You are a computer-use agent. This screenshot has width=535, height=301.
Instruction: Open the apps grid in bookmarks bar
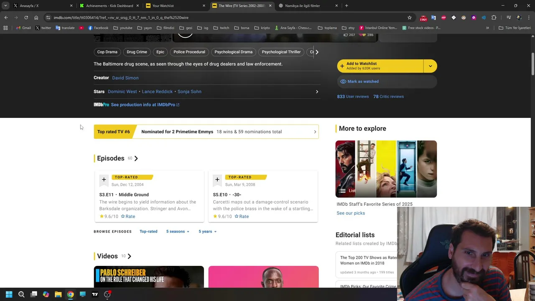coord(5,28)
